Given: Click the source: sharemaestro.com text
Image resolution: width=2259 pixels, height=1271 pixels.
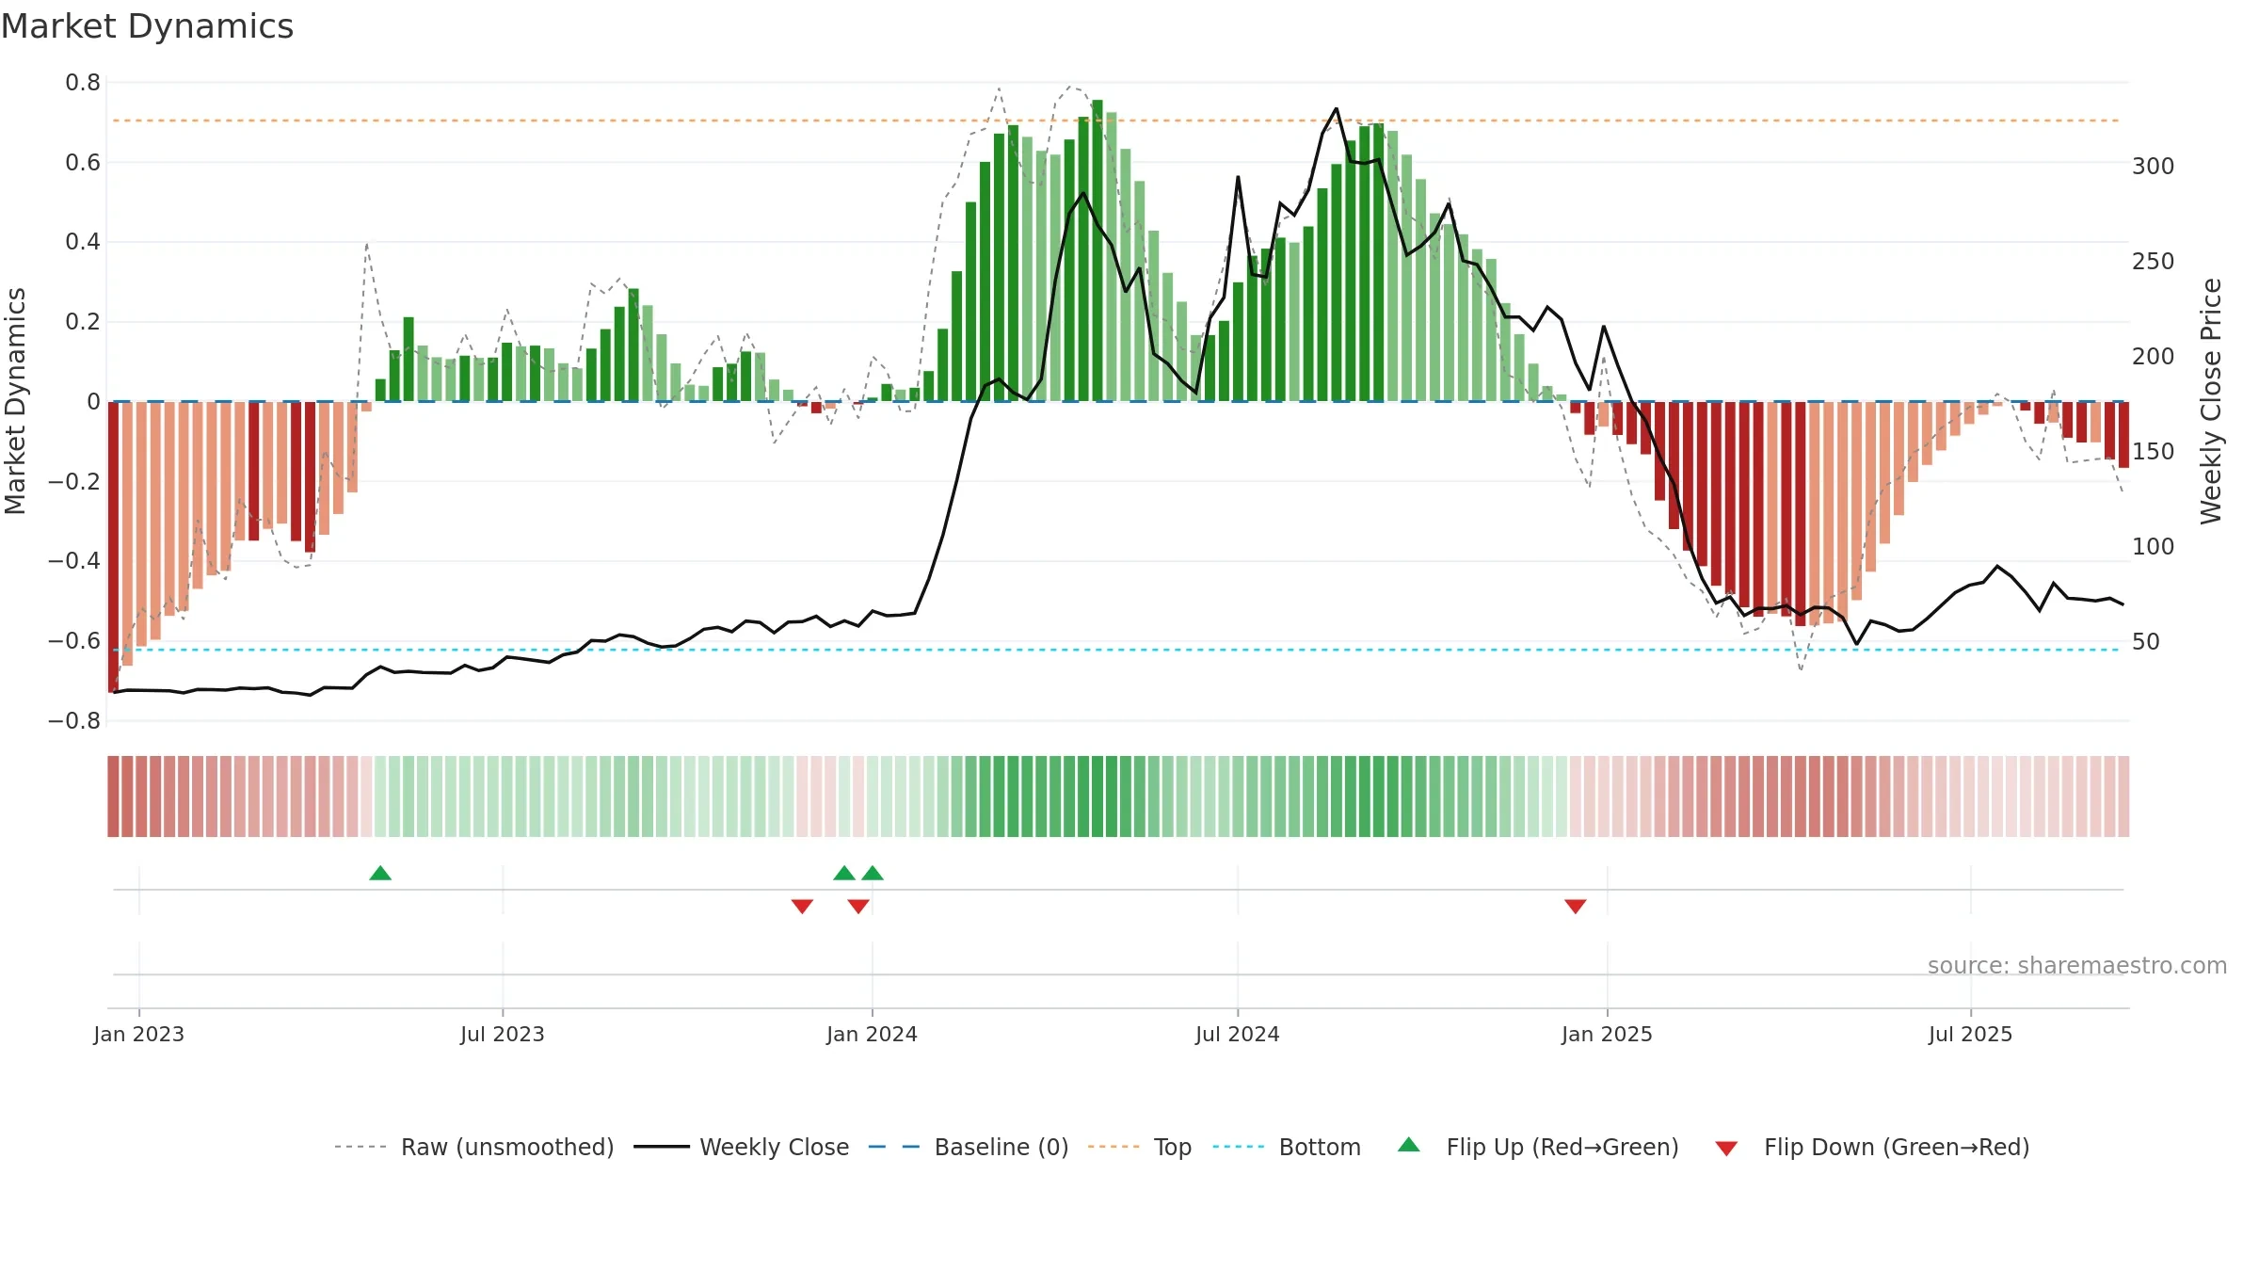Looking at the screenshot, I should click(x=2077, y=965).
